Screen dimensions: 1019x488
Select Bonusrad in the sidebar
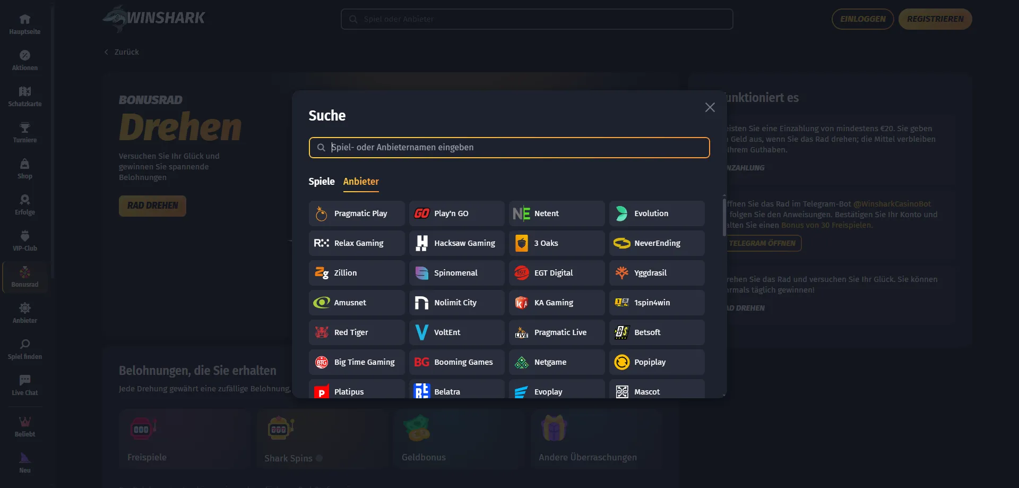(24, 277)
